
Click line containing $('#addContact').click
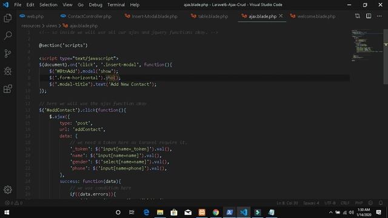[x=82, y=110]
